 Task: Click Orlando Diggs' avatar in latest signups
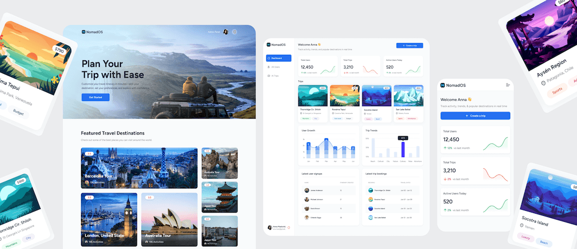(306, 217)
